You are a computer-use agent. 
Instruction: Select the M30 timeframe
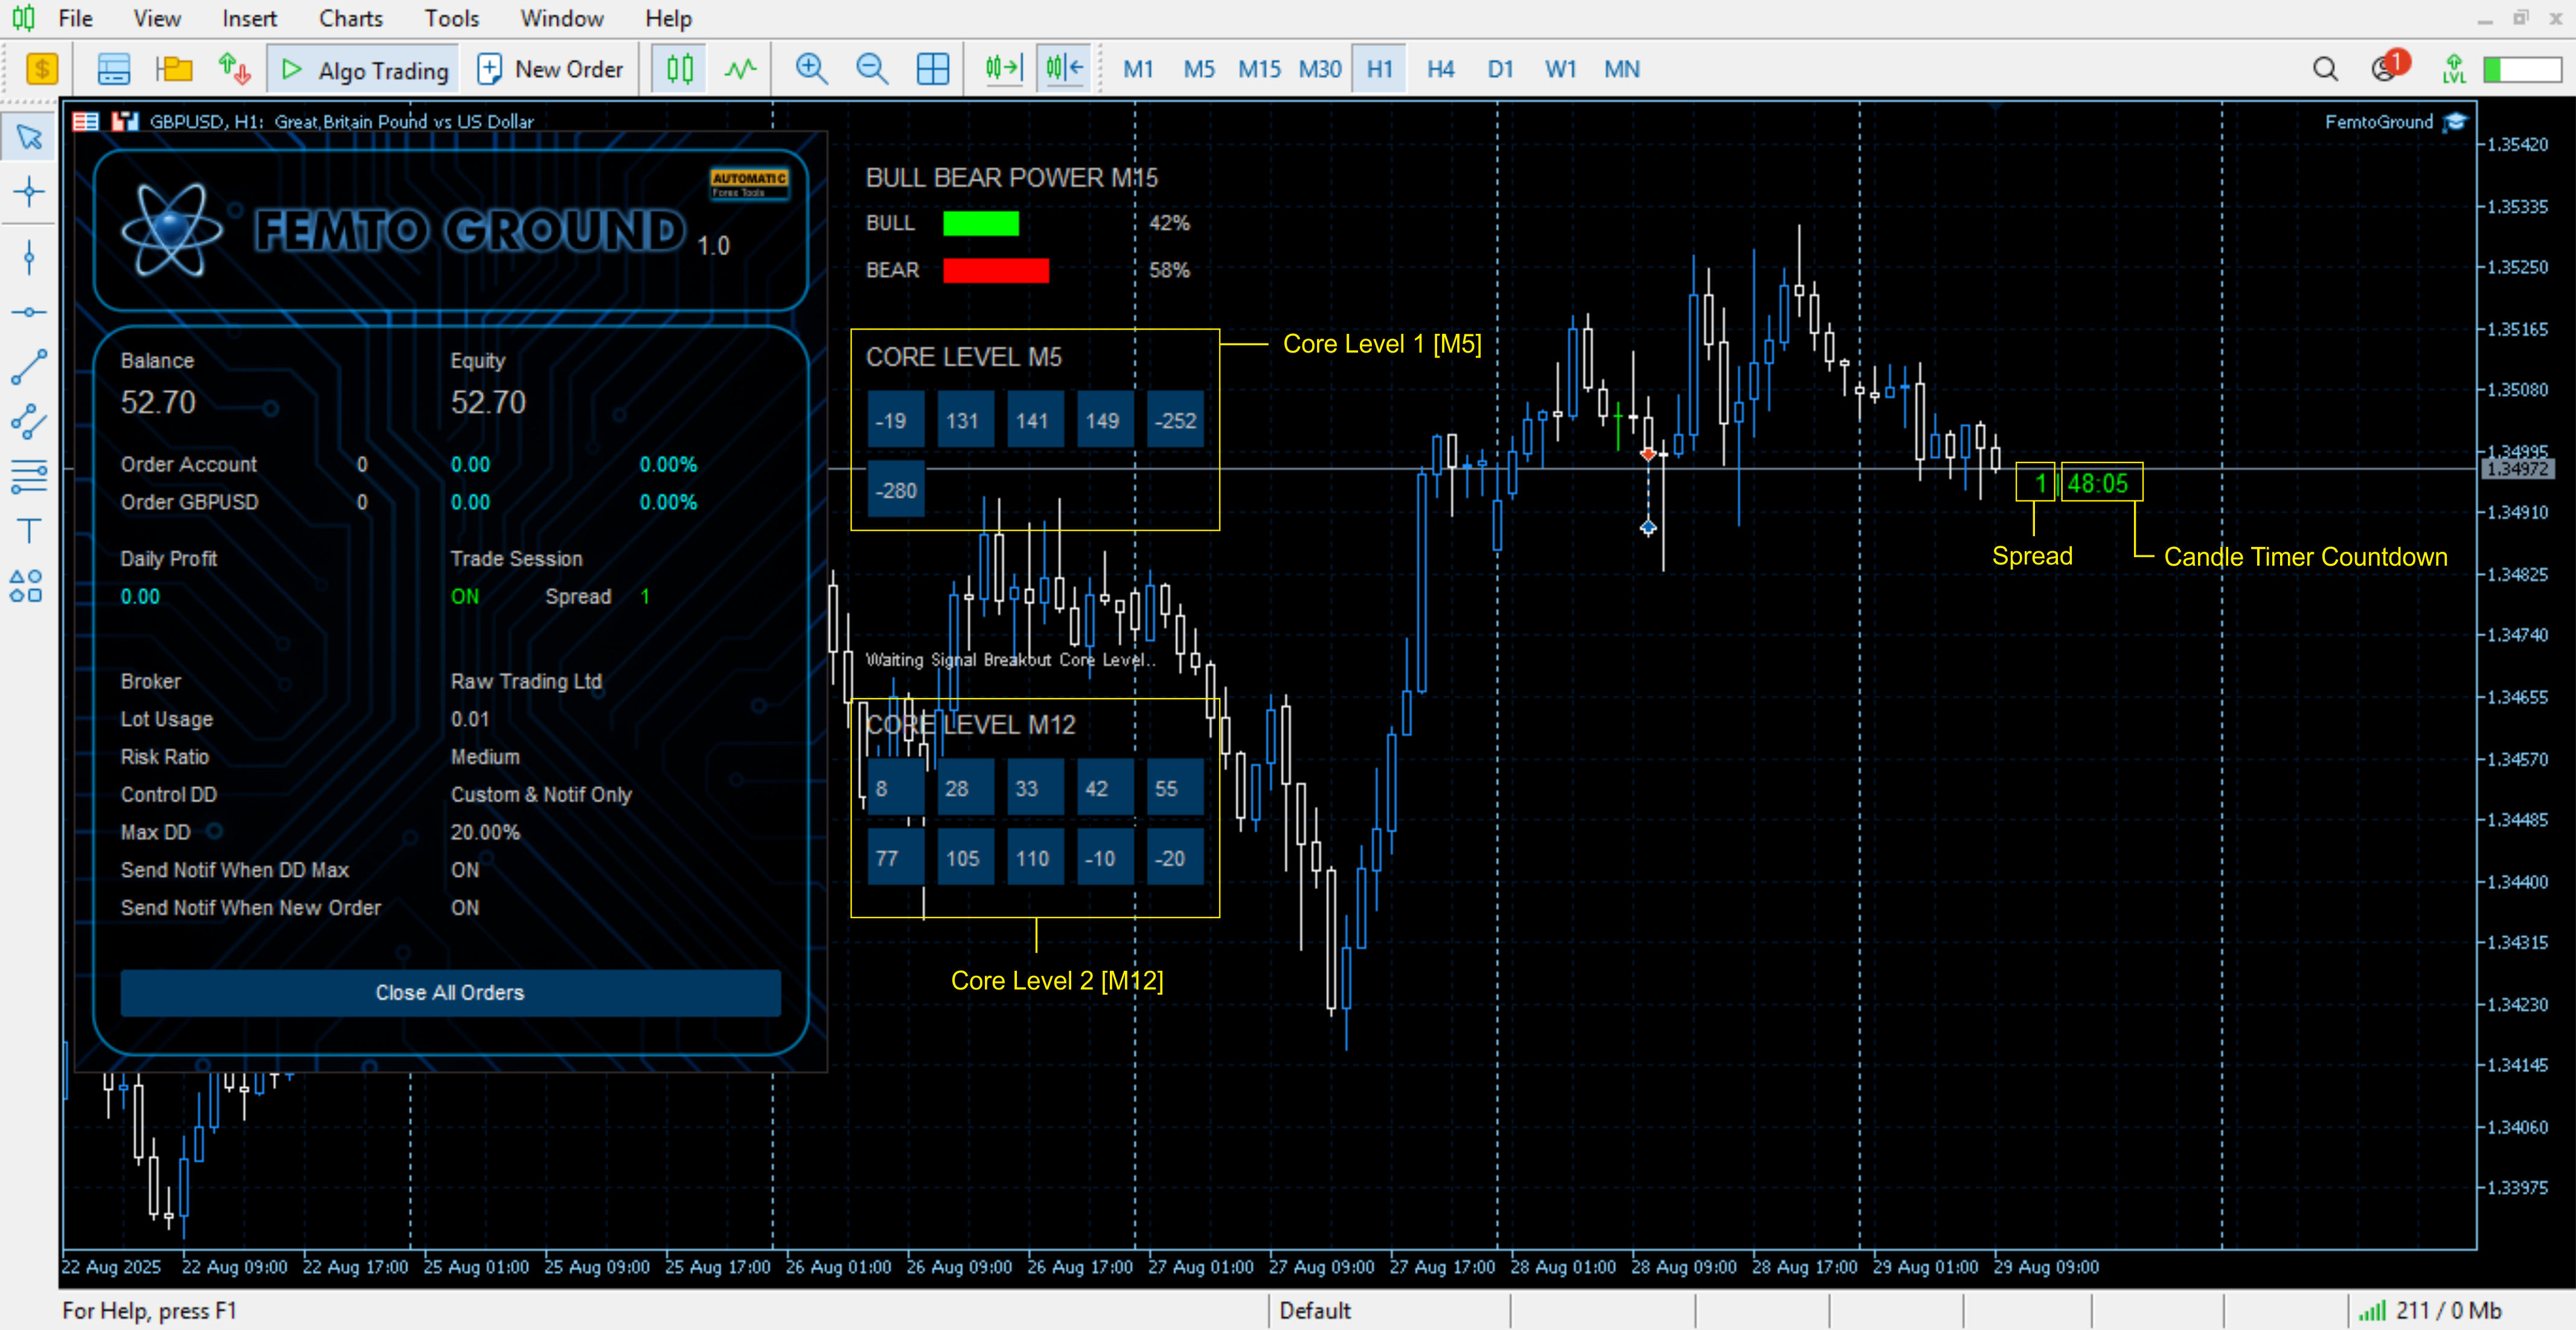pyautogui.click(x=1320, y=69)
